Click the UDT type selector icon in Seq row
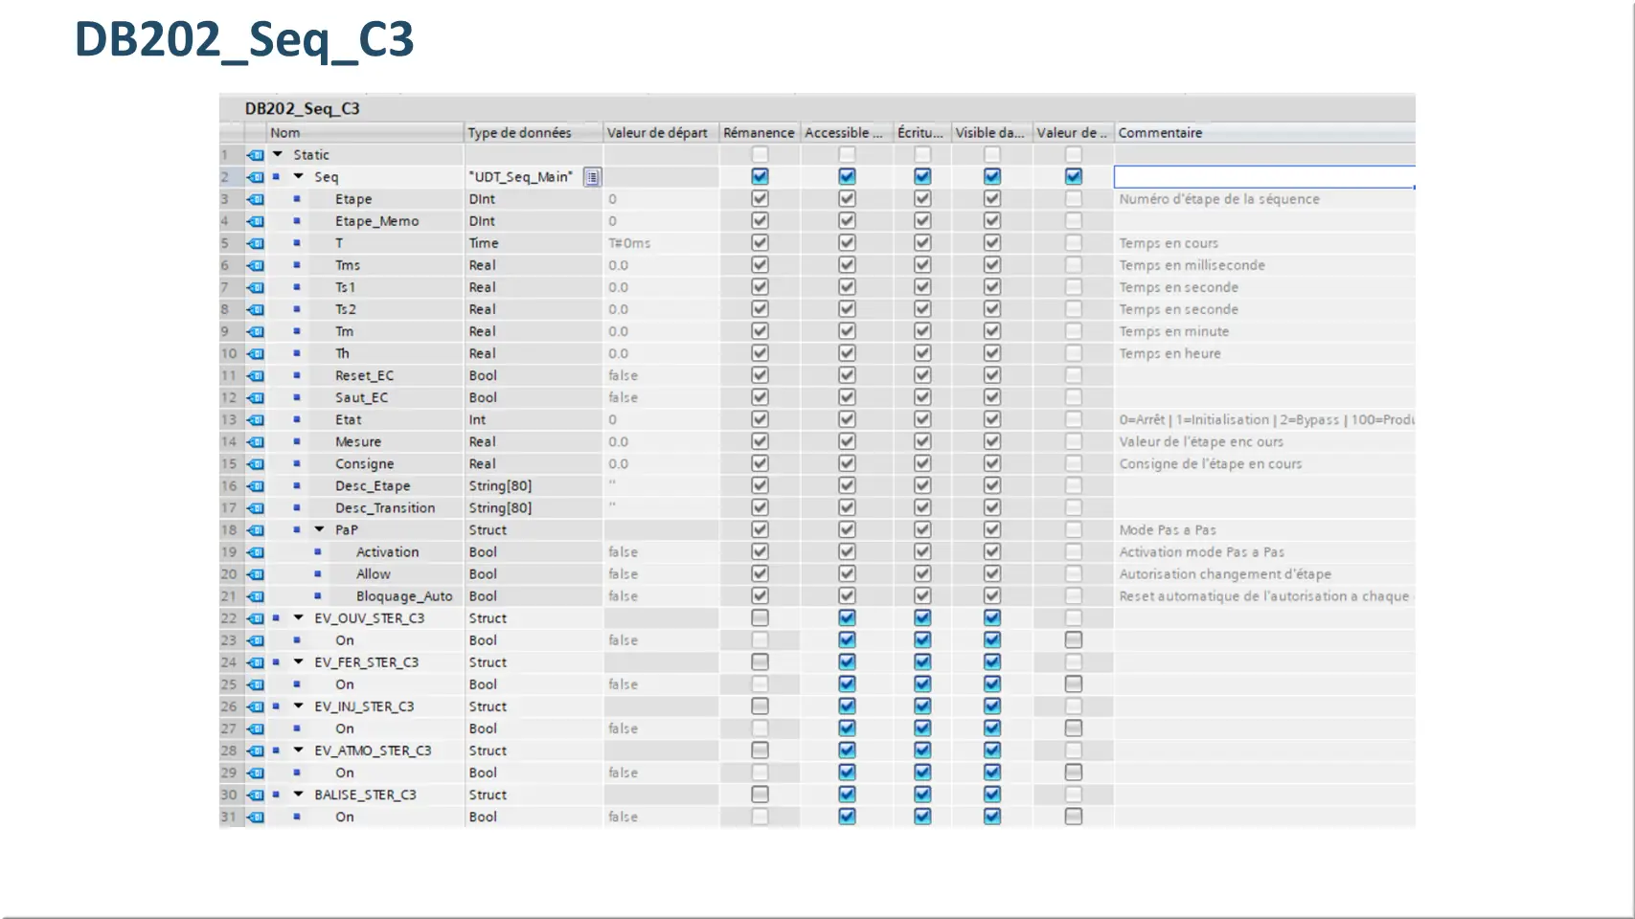 592,177
